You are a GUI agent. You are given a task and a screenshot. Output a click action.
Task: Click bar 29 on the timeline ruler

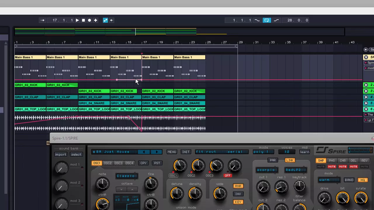click(x=240, y=42)
